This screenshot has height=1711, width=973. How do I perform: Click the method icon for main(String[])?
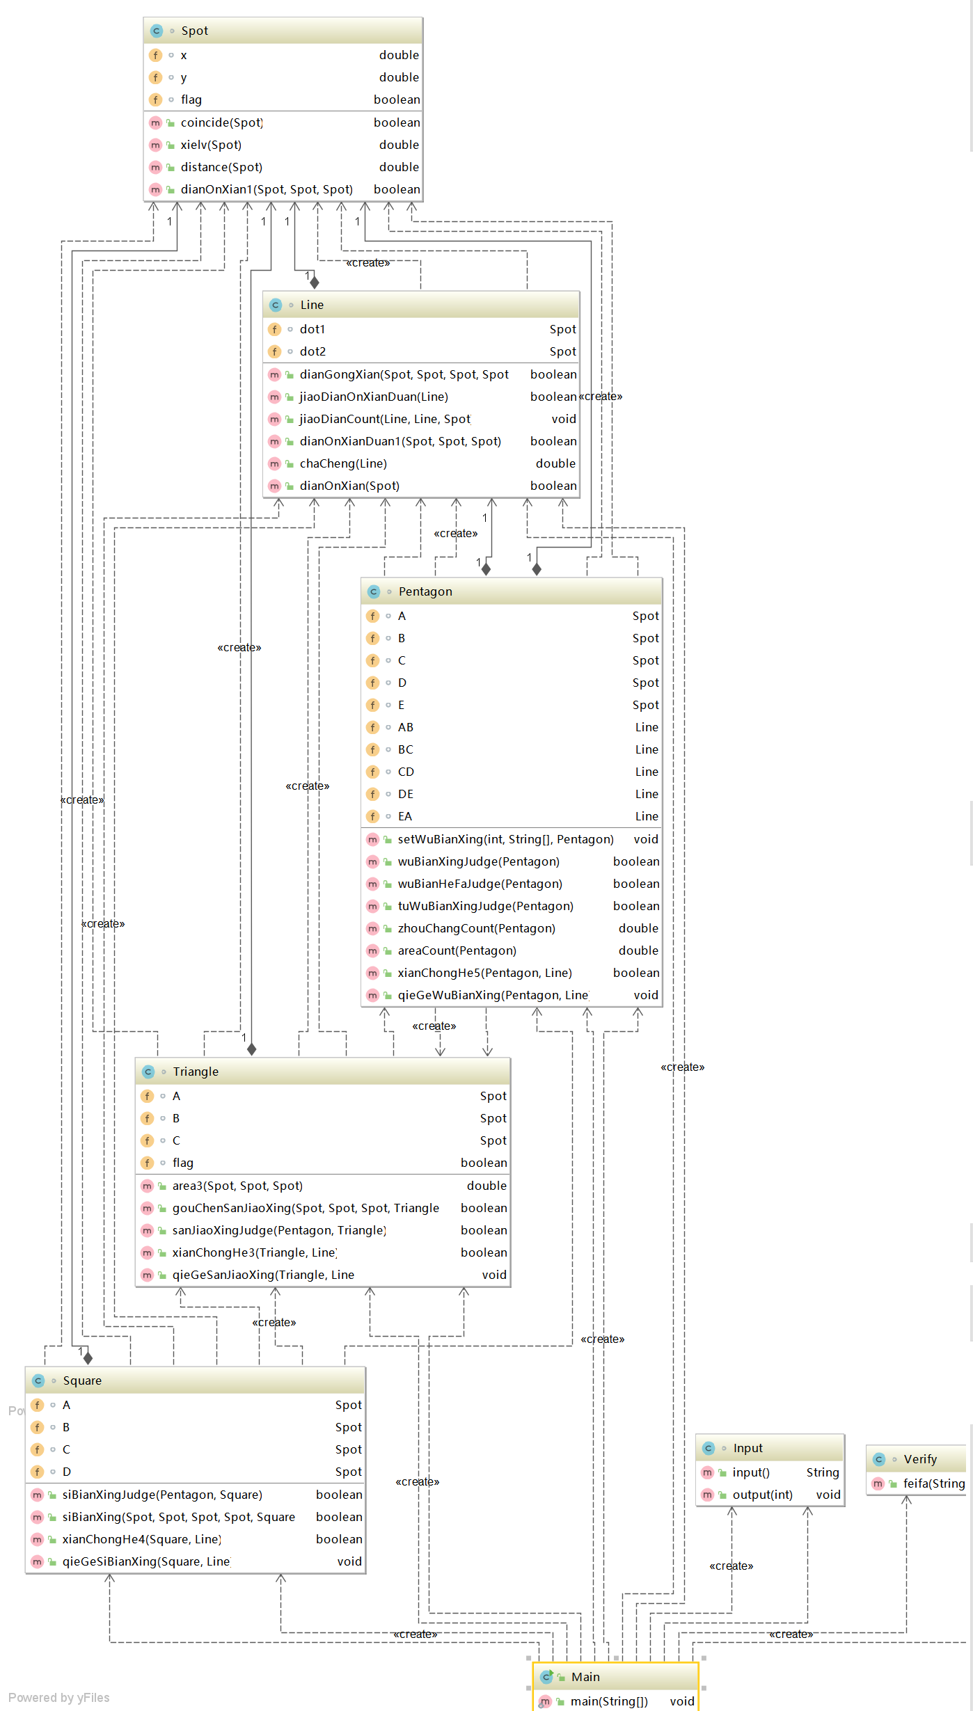click(x=546, y=1701)
